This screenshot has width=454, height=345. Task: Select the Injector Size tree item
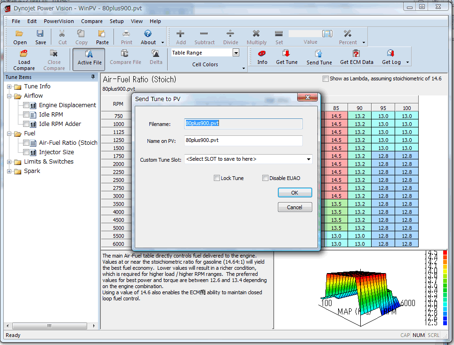click(x=57, y=152)
